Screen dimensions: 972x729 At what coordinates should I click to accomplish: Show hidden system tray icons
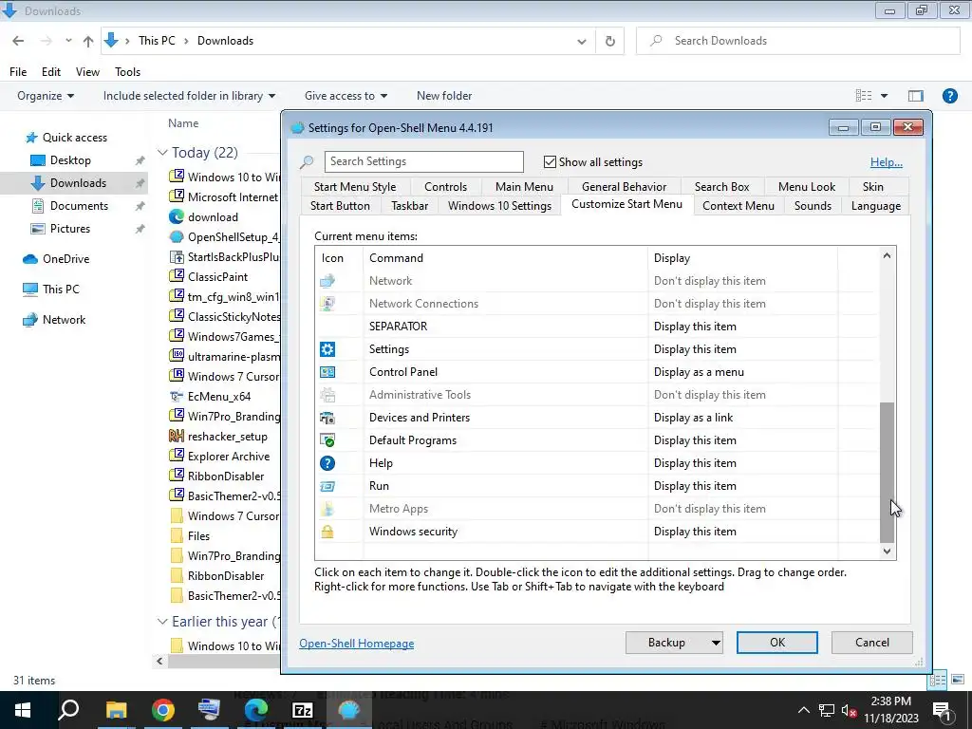coord(803,710)
